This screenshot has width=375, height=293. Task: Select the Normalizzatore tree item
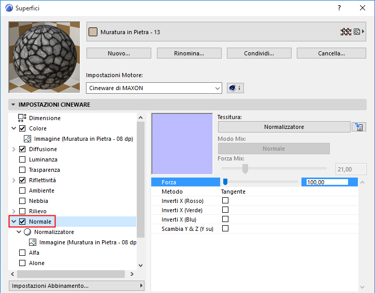click(54, 232)
